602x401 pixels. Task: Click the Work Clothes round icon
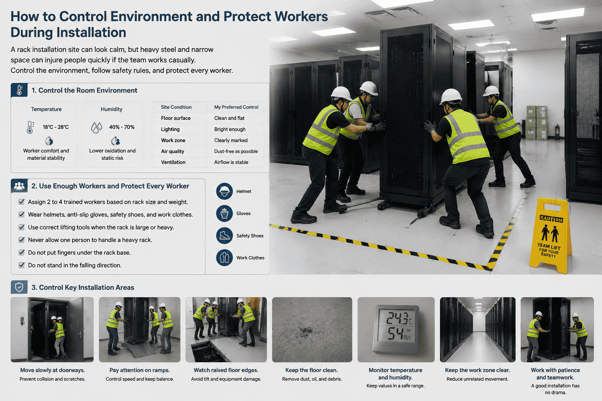[x=225, y=258]
